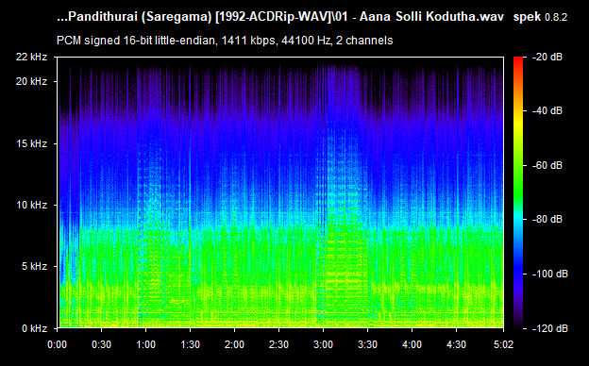Click the Aana Solli Kodutha.wav file title

[x=431, y=17]
